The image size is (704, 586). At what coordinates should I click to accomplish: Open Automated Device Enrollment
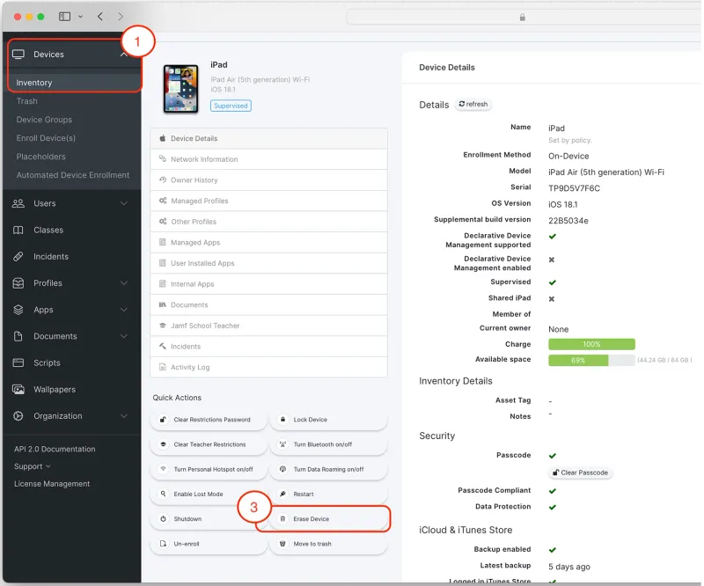click(73, 175)
